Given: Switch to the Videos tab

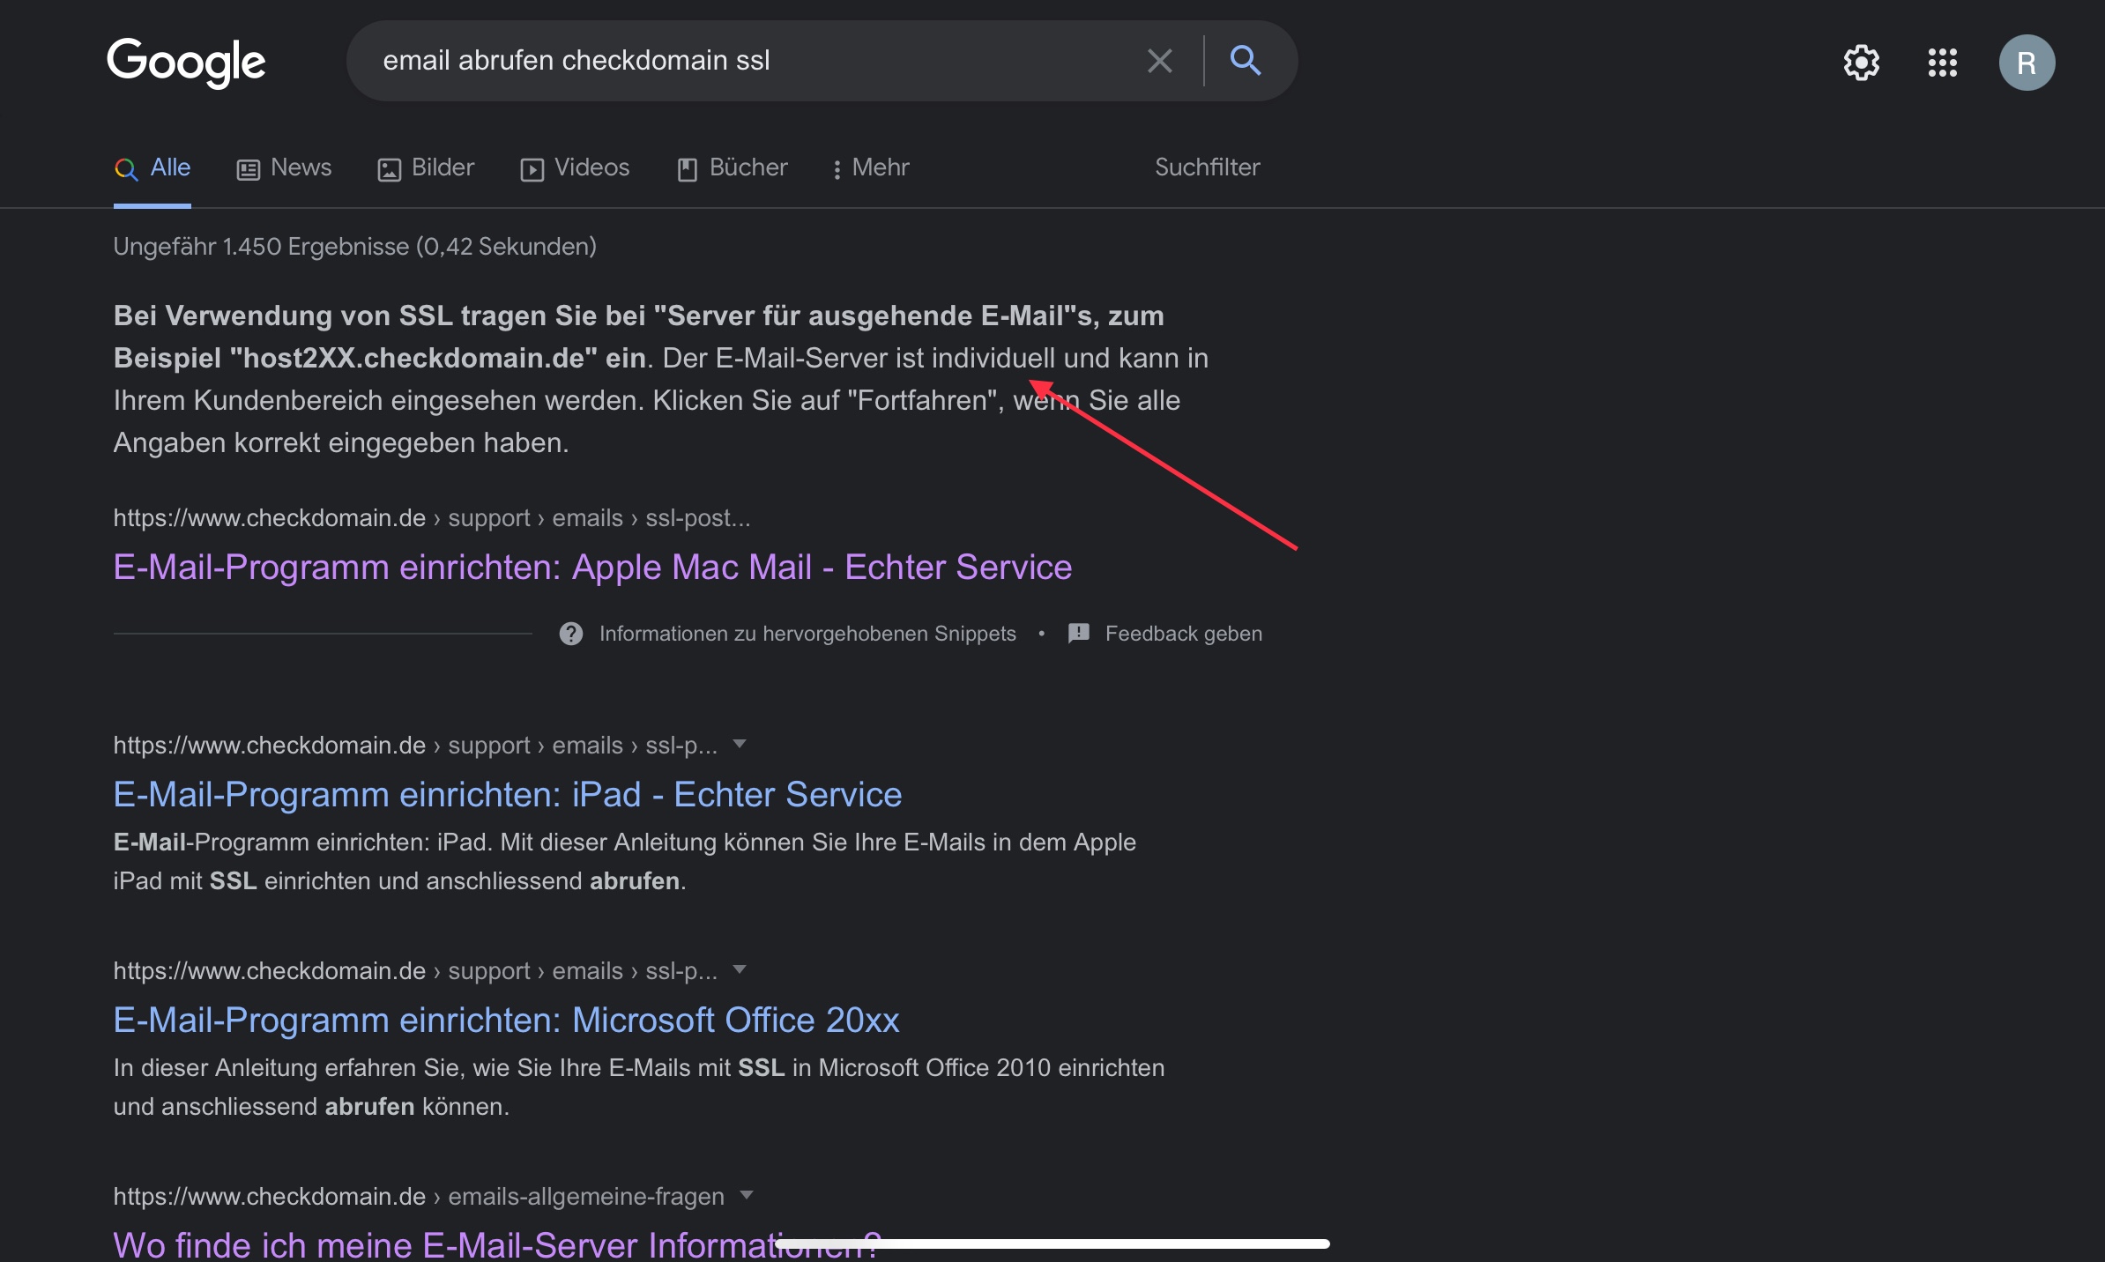Looking at the screenshot, I should [575, 167].
